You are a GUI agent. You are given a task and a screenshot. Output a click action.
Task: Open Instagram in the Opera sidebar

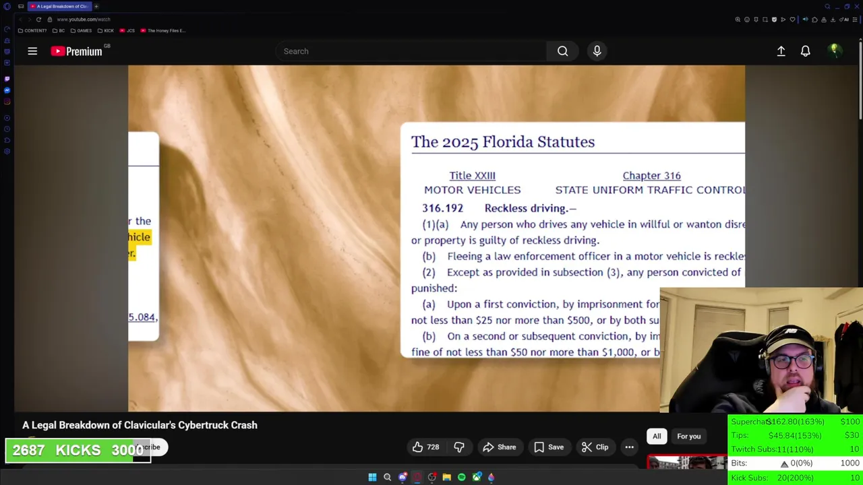point(7,102)
